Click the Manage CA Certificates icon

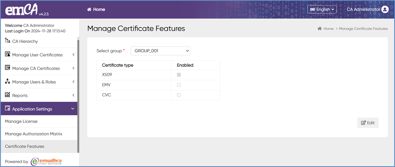click(x=7, y=68)
